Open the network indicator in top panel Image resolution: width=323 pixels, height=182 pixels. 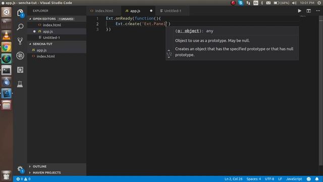pos(248,3)
